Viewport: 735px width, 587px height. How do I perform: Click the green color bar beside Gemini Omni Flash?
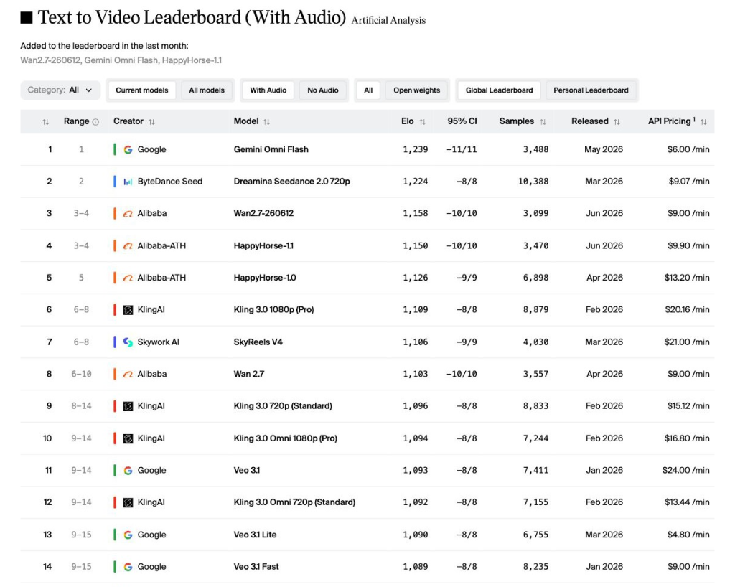(115, 149)
